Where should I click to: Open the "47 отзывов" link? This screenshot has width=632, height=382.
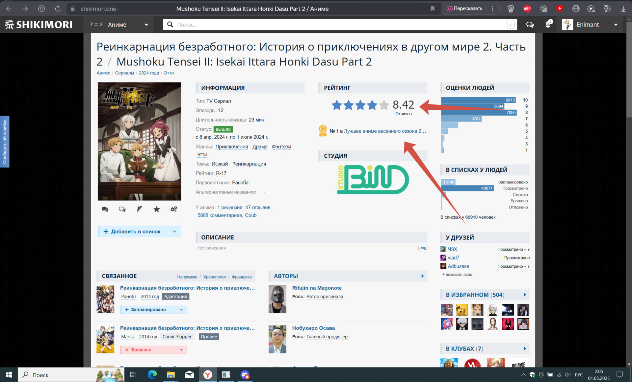click(x=257, y=208)
